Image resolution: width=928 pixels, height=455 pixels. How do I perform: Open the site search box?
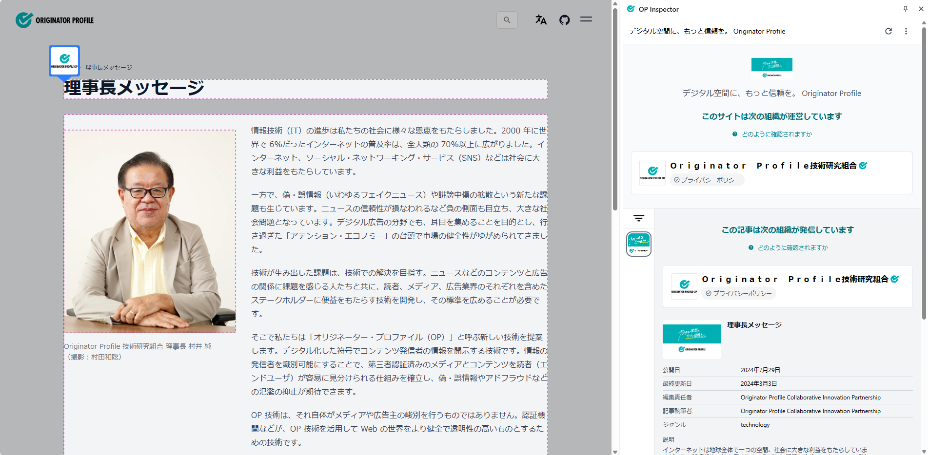click(x=507, y=20)
